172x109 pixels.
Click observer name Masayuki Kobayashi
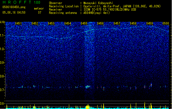(98, 3)
